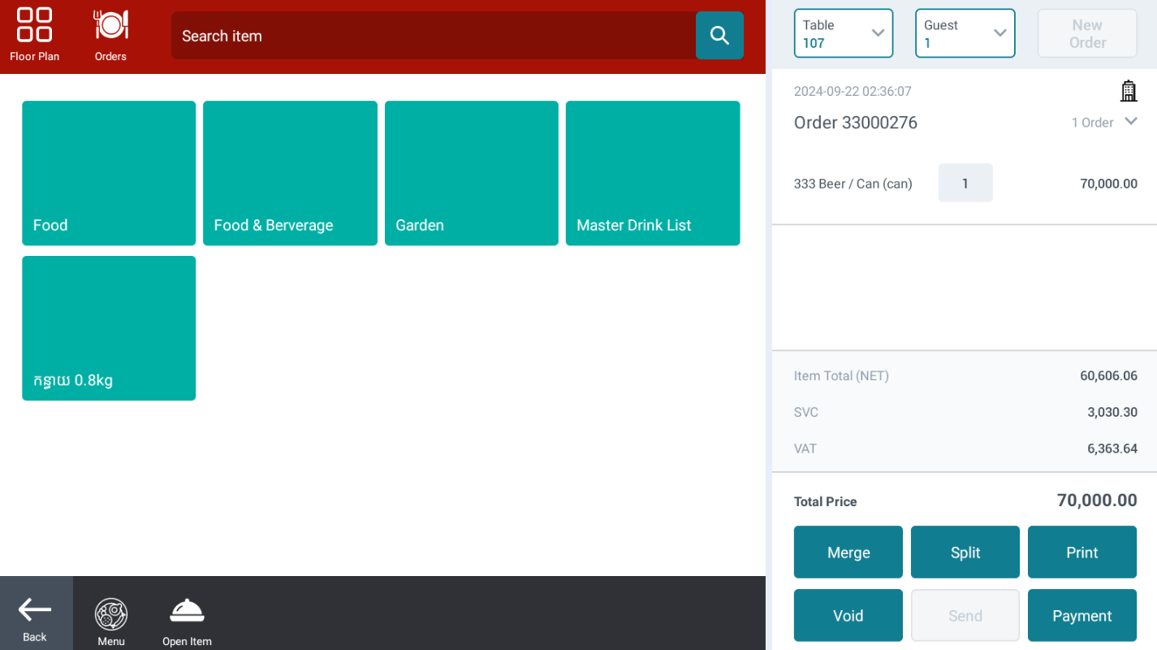Viewport: 1157px width, 650px height.
Task: Open the Orders list icon
Action: [x=110, y=34]
